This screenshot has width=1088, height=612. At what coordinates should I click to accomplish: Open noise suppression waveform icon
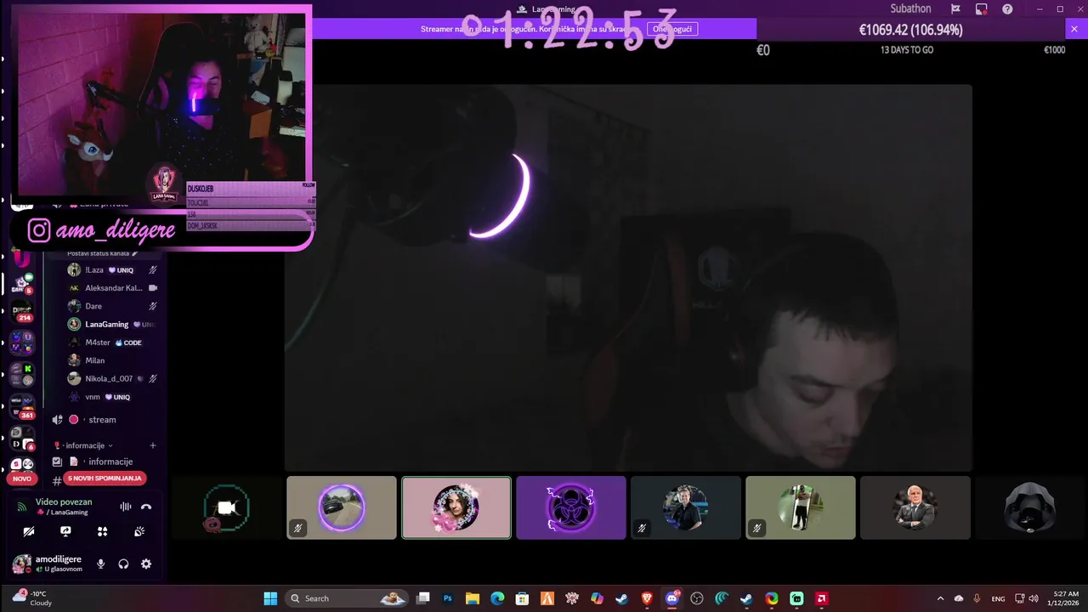point(126,507)
